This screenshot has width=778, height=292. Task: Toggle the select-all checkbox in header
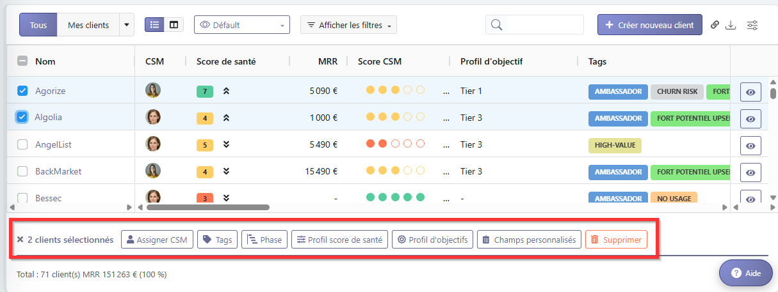[x=22, y=61]
